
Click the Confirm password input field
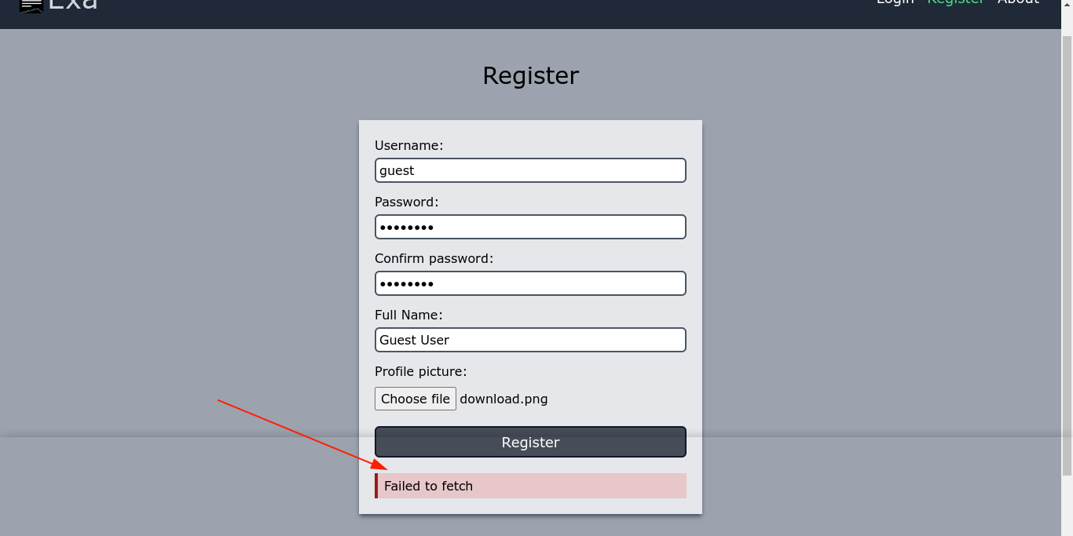click(530, 283)
